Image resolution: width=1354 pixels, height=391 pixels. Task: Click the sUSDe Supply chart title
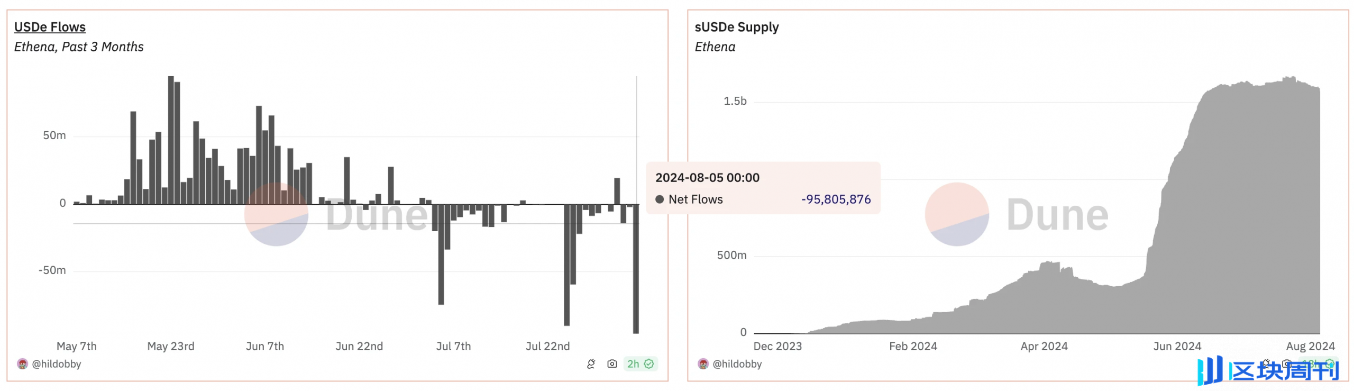click(x=736, y=27)
